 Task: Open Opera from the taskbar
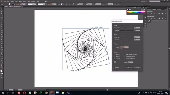pos(24,93)
